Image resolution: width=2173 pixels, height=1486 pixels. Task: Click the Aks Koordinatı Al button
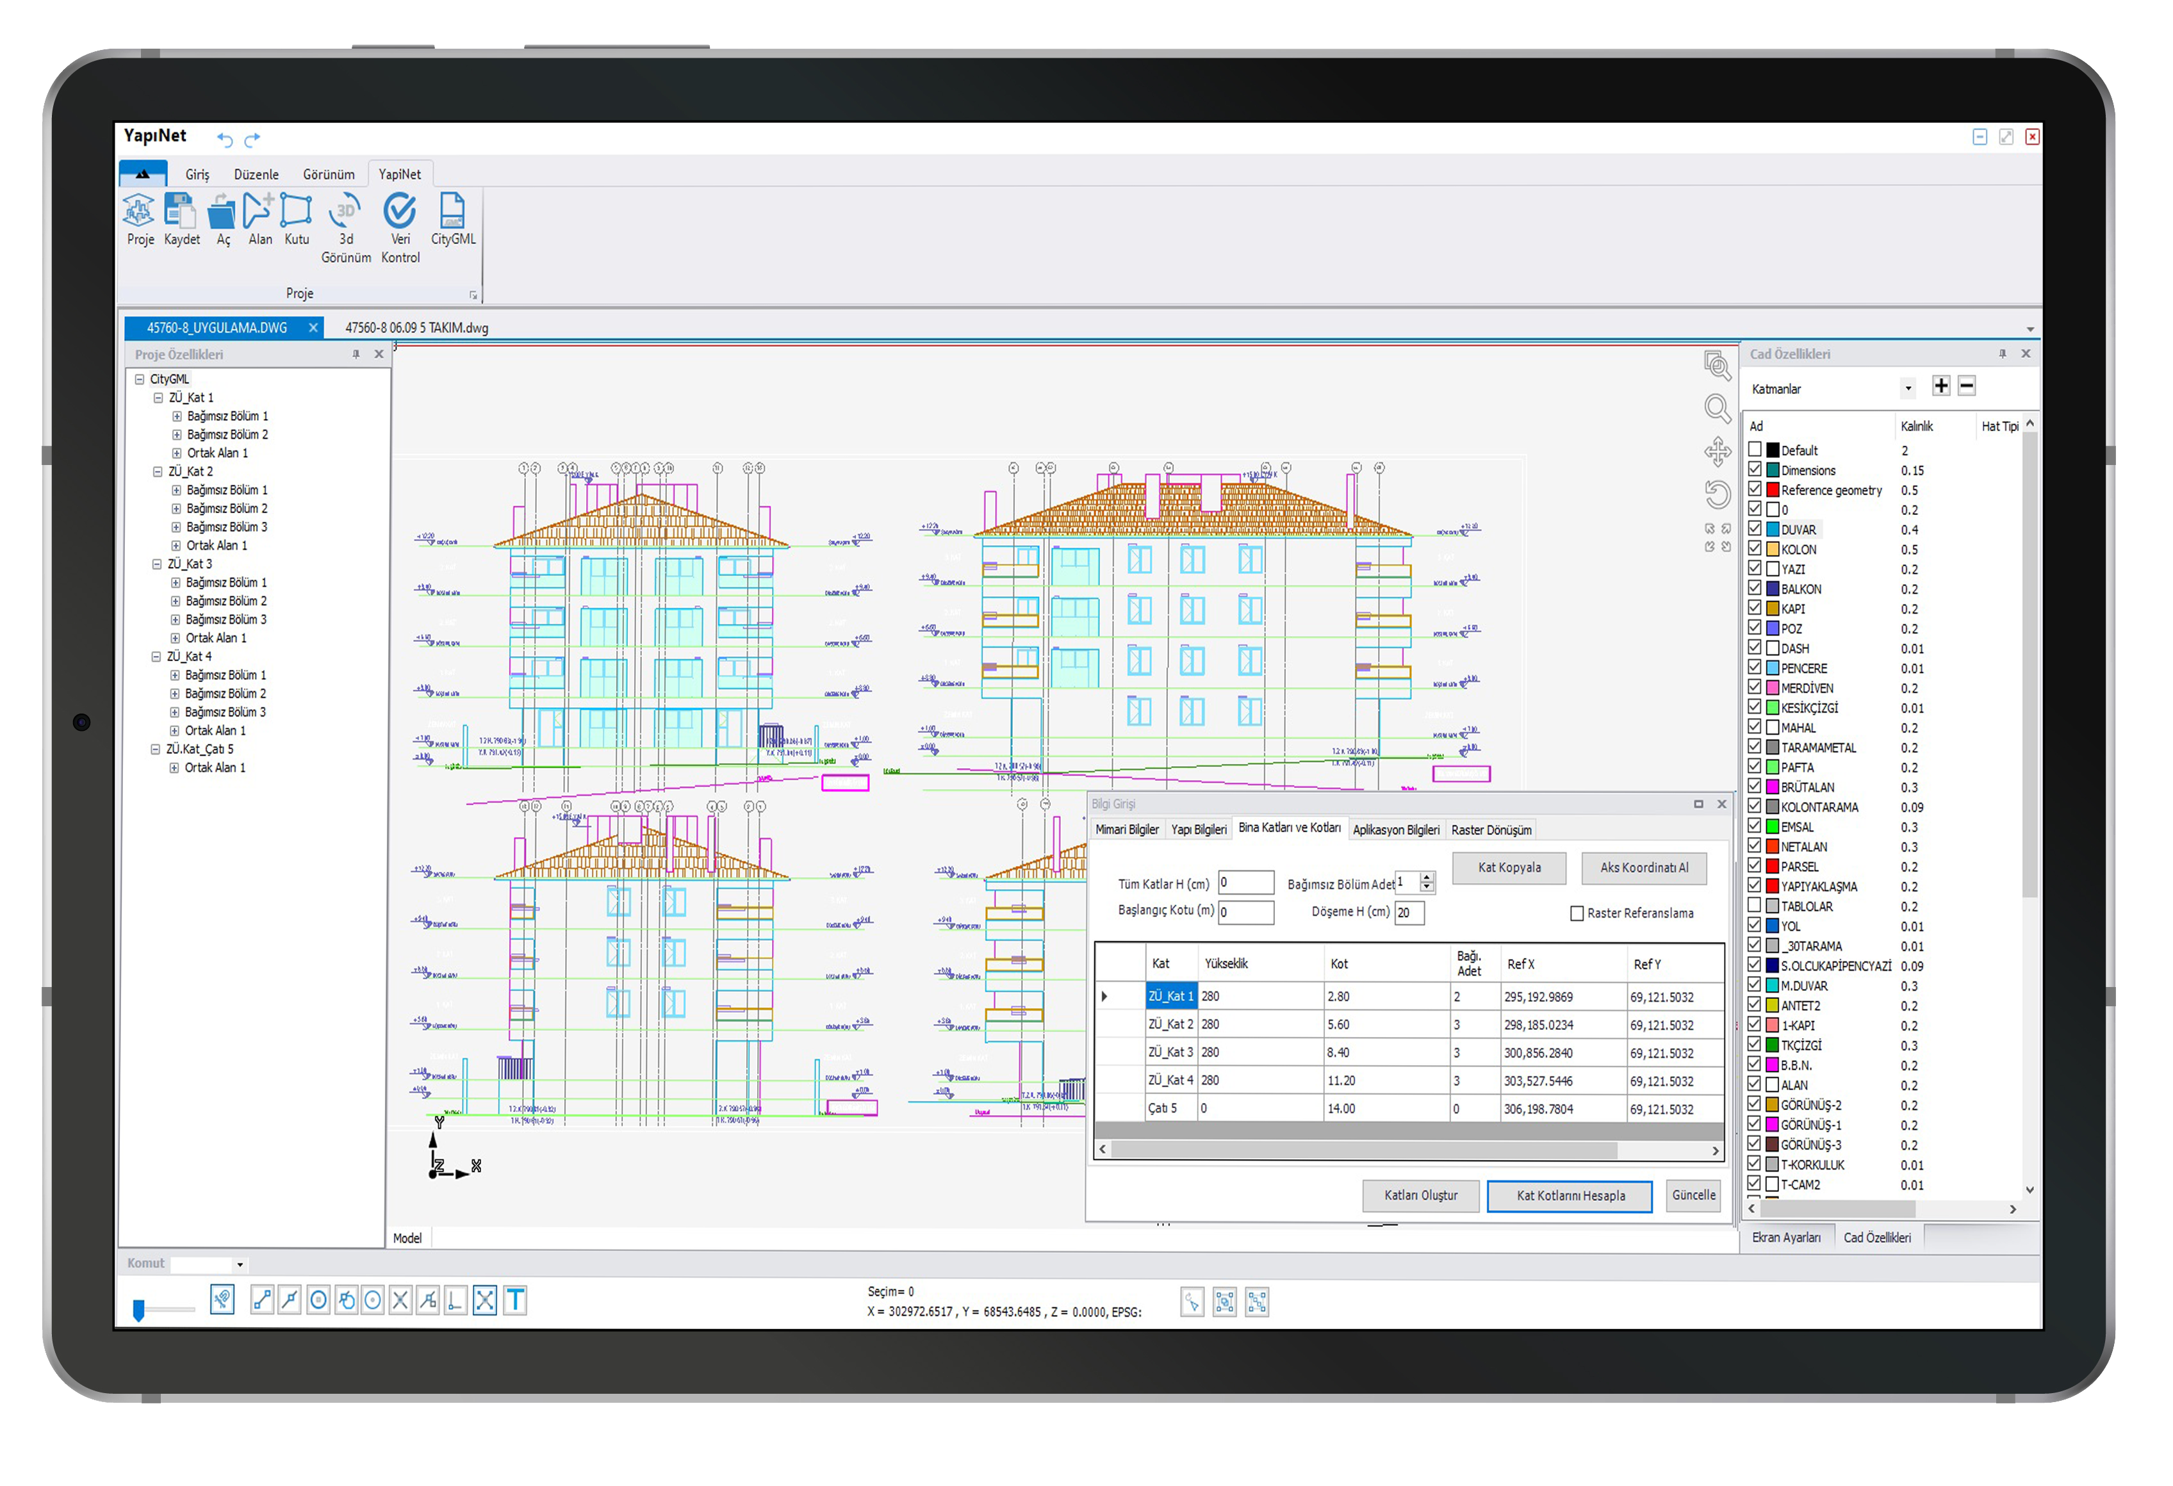coord(1644,867)
